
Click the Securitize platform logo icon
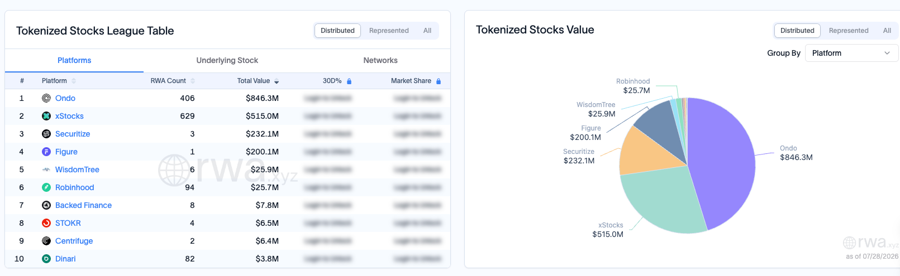coord(46,134)
